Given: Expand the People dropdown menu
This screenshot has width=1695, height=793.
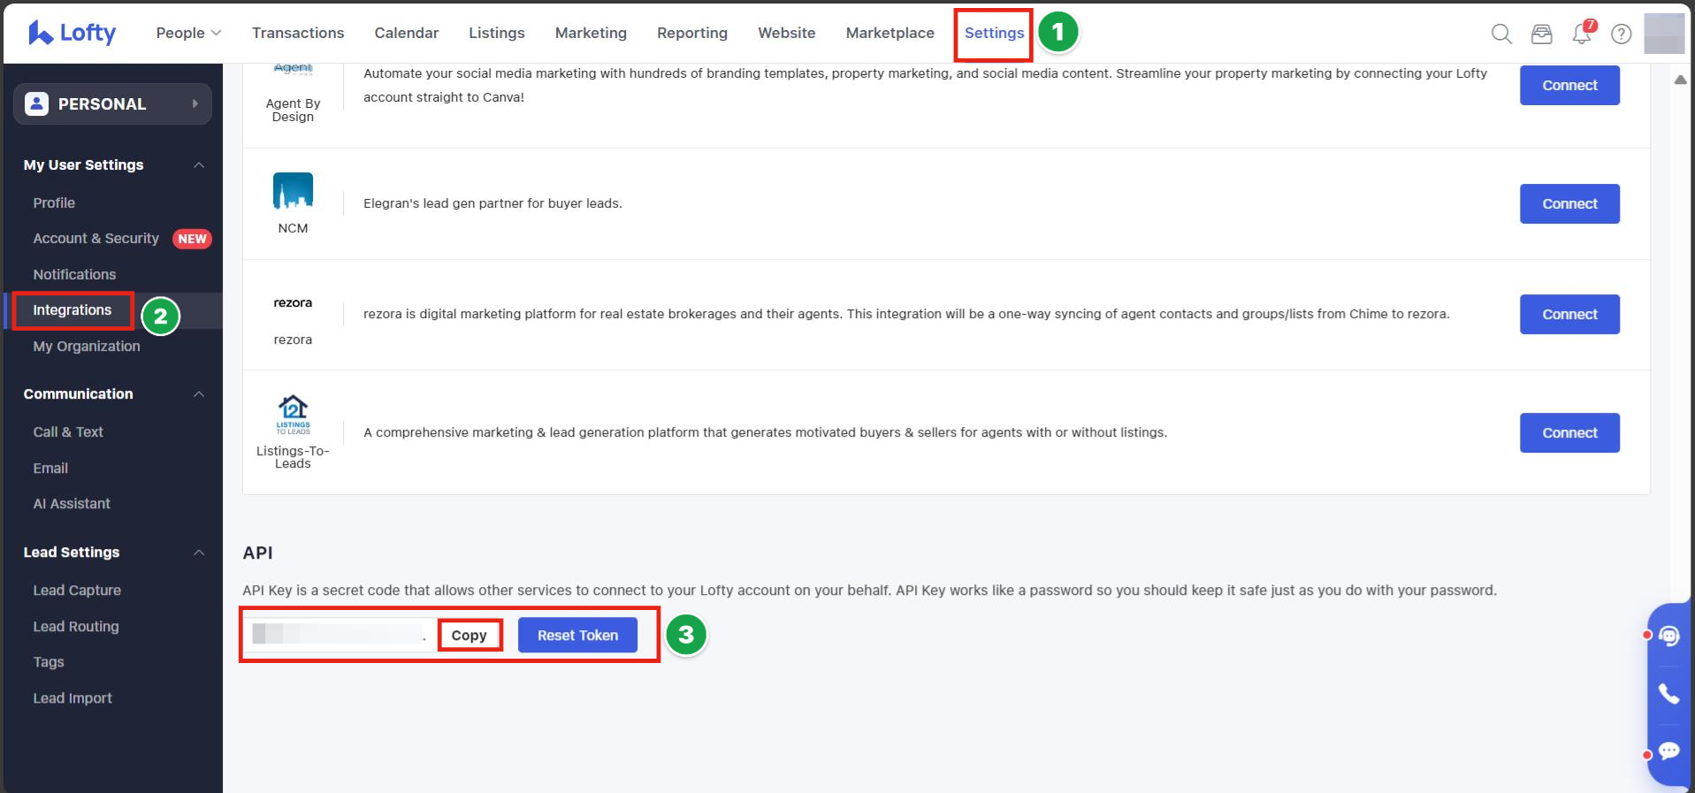Looking at the screenshot, I should click(188, 33).
